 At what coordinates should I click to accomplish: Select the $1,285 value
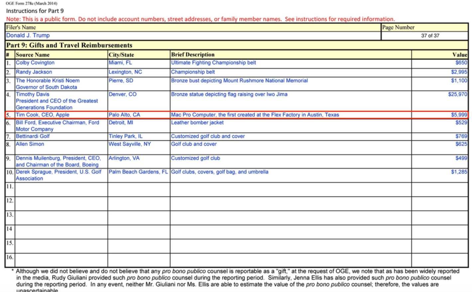[x=459, y=172]
